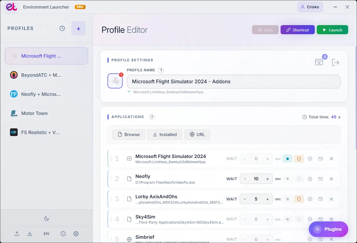The width and height of the screenshot is (357, 243).
Task: Click the import download icon in sidebar footer
Action: click(x=30, y=234)
